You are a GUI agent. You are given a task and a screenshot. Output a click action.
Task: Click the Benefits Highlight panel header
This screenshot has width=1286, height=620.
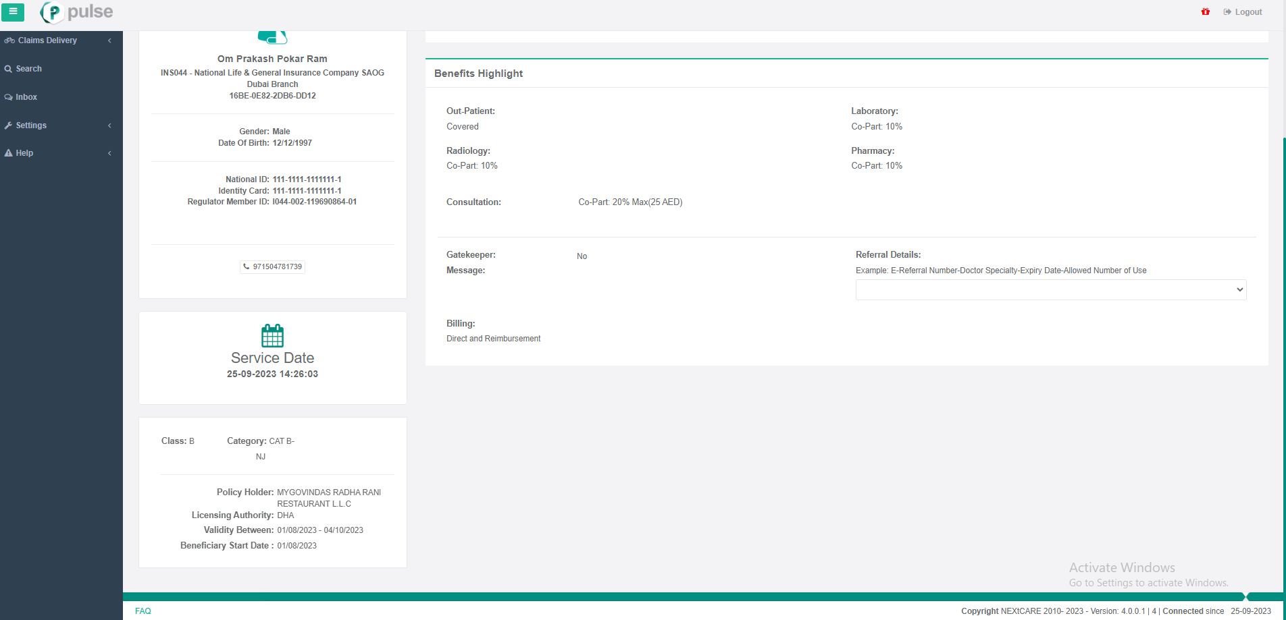[478, 74]
